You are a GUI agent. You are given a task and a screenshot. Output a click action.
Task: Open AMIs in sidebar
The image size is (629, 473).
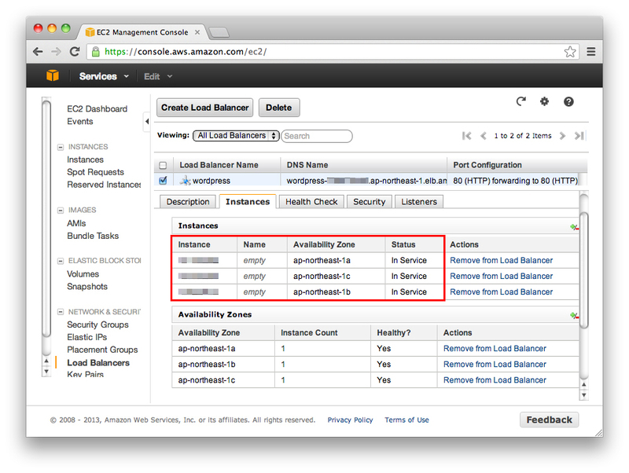pyautogui.click(x=76, y=223)
